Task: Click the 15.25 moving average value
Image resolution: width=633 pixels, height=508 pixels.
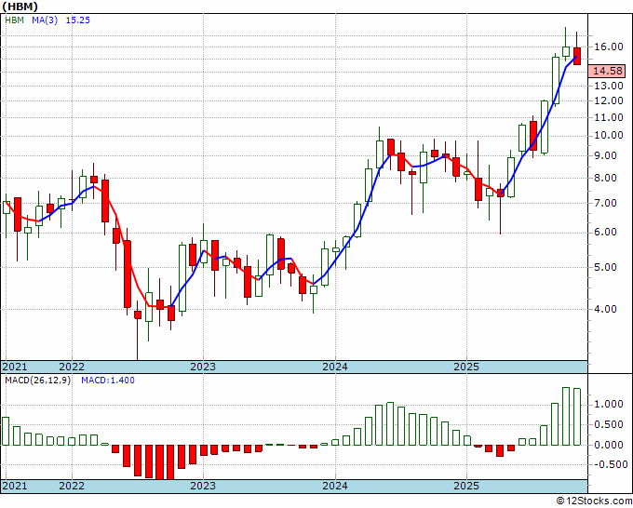Action: click(x=78, y=20)
